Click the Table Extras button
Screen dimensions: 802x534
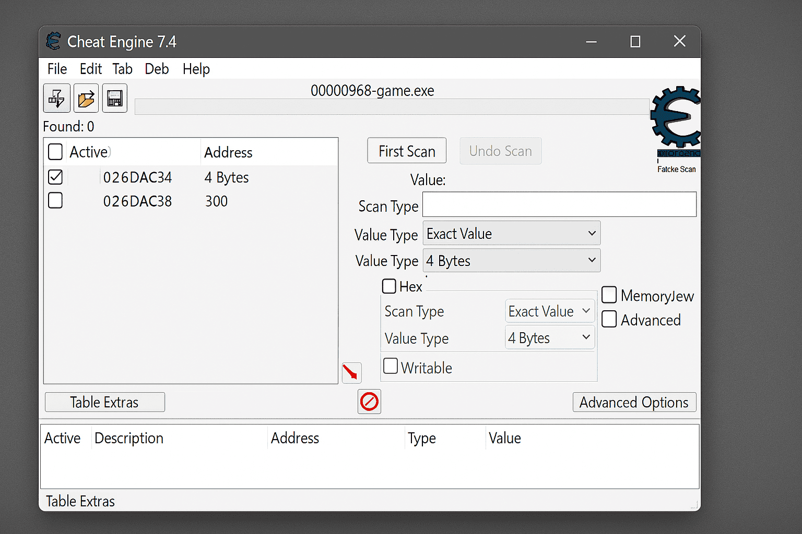(105, 402)
